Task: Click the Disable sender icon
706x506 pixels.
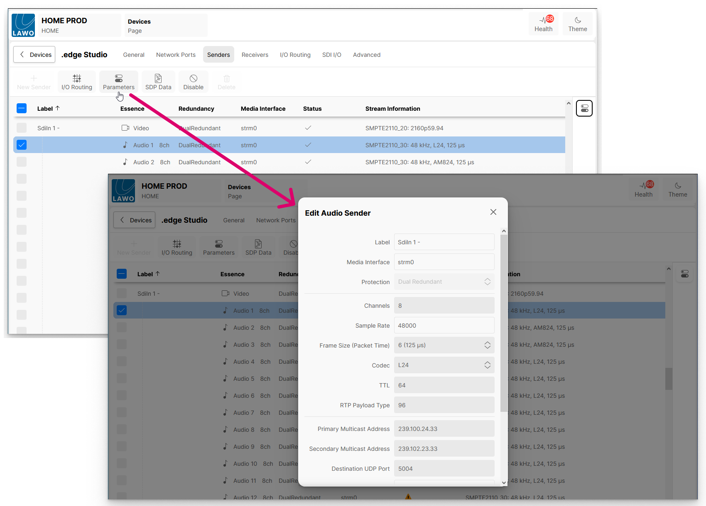Action: click(193, 82)
